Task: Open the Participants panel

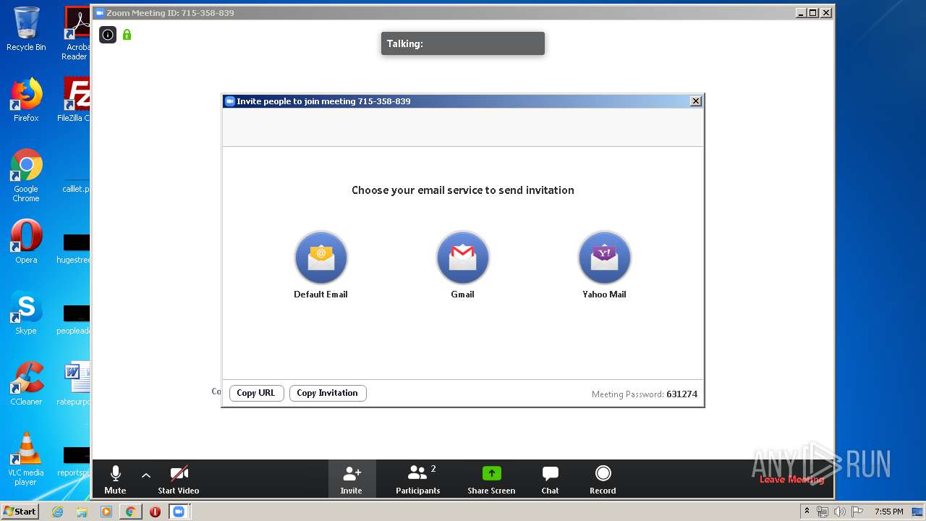Action: [418, 480]
